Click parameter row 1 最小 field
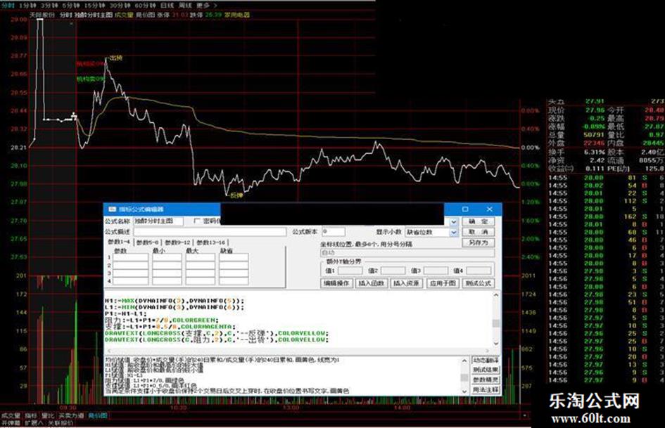Screen dimensions: 665x428 pos(167,257)
